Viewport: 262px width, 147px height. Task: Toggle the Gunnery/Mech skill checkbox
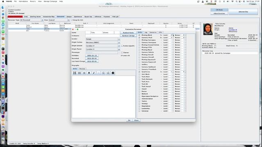(x=139, y=38)
